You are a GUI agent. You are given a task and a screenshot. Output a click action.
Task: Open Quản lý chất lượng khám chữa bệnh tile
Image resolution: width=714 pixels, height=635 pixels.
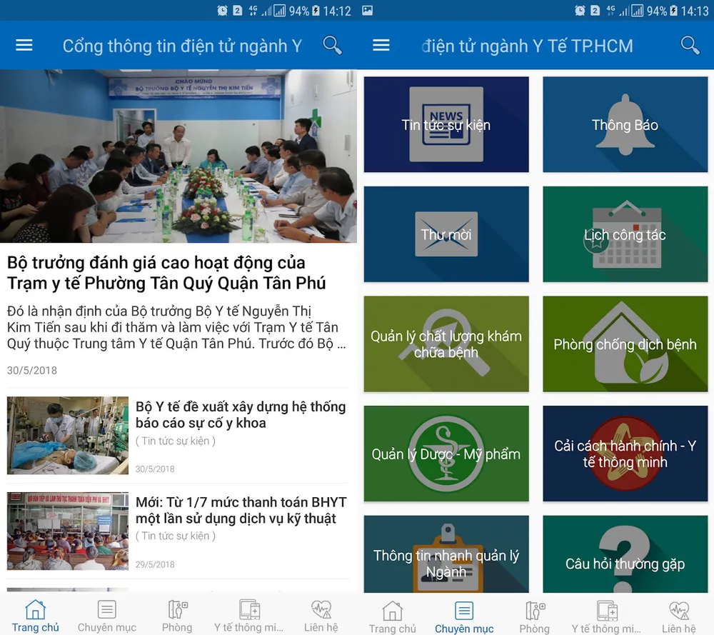tap(446, 344)
